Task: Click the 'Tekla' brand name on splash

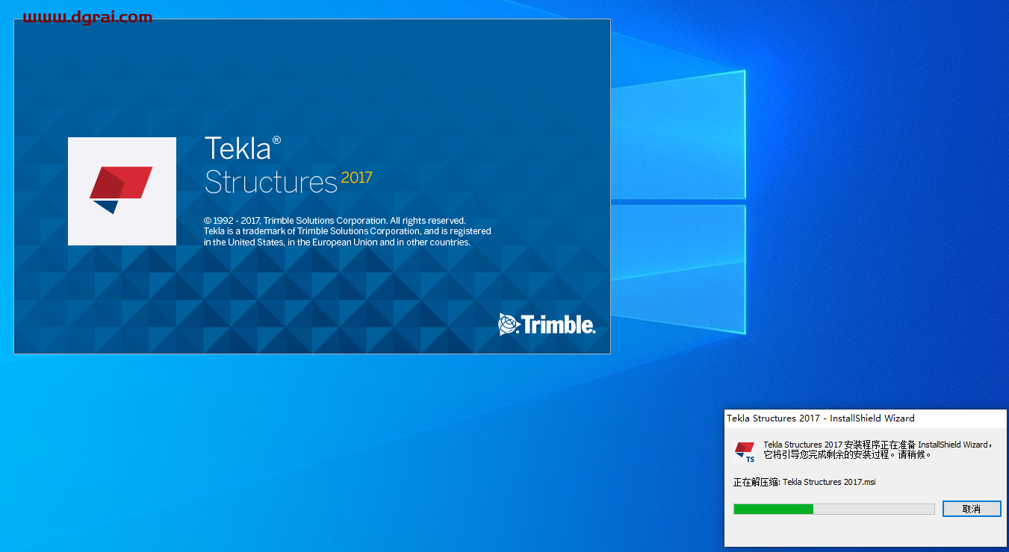Action: (x=237, y=148)
